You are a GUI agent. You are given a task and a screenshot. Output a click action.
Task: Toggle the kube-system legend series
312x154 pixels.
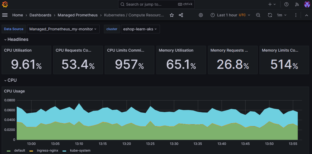point(80,151)
